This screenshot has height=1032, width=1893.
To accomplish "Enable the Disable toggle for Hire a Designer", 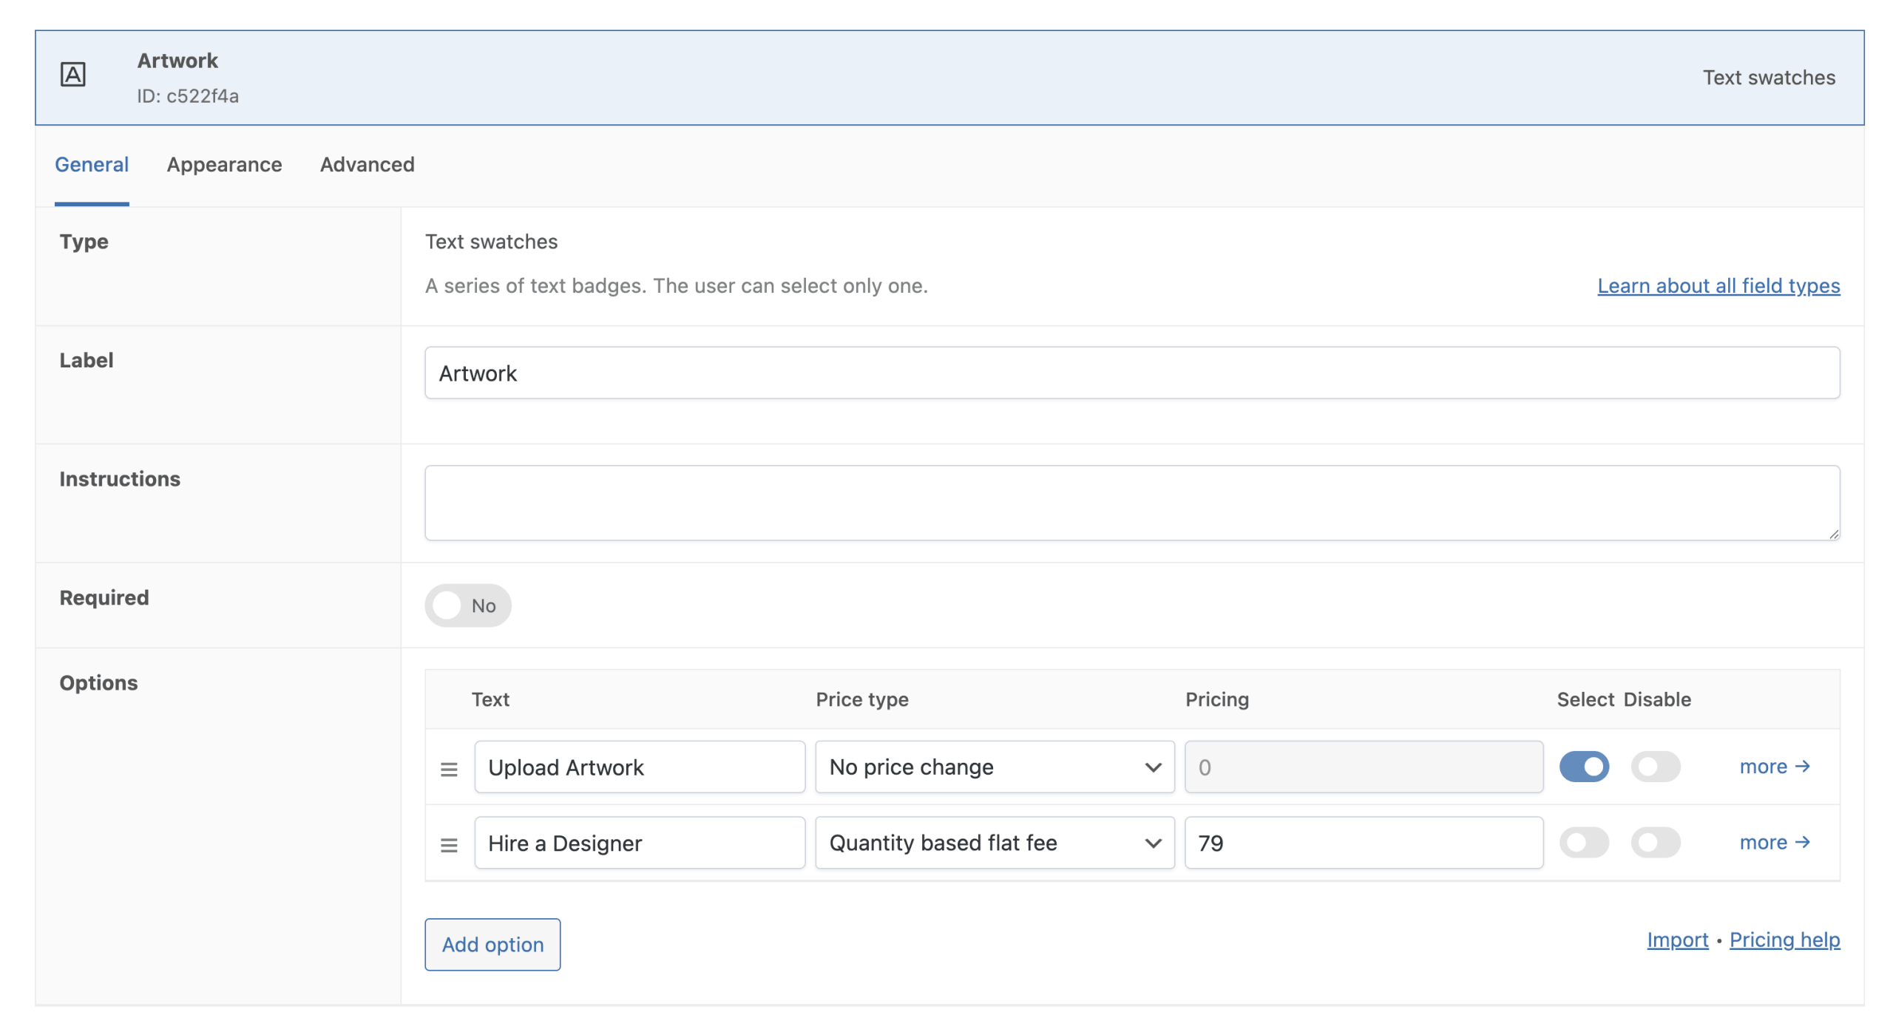I will (x=1655, y=843).
